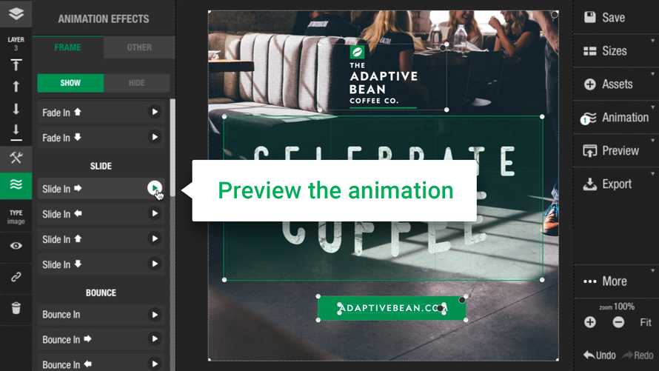
Task: Click Fit to fit canvas
Action: 646,322
